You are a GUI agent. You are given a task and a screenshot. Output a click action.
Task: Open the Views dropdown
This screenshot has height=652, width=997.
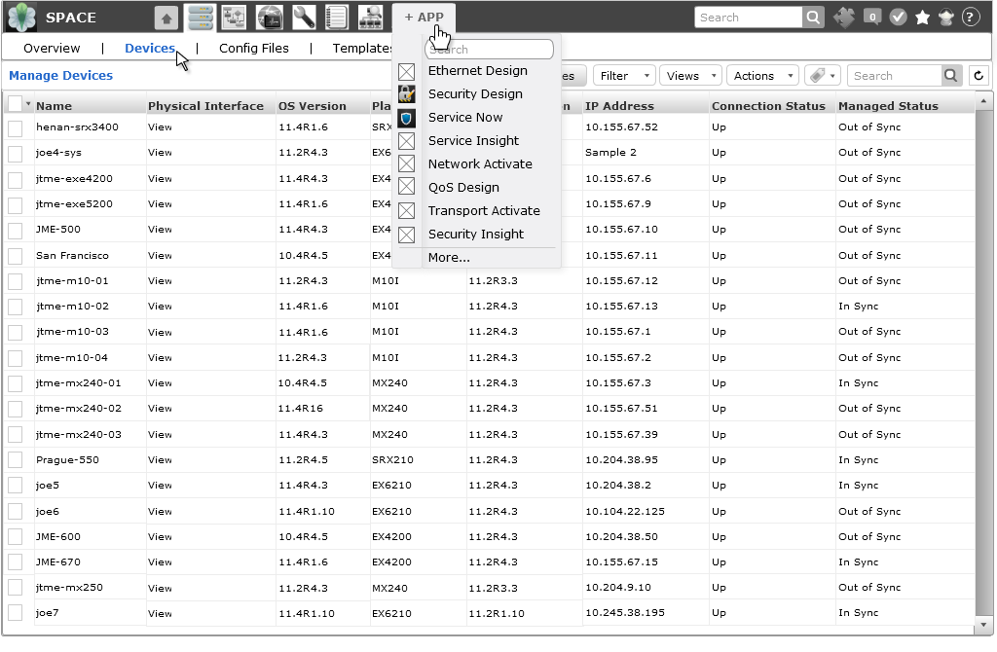click(690, 76)
